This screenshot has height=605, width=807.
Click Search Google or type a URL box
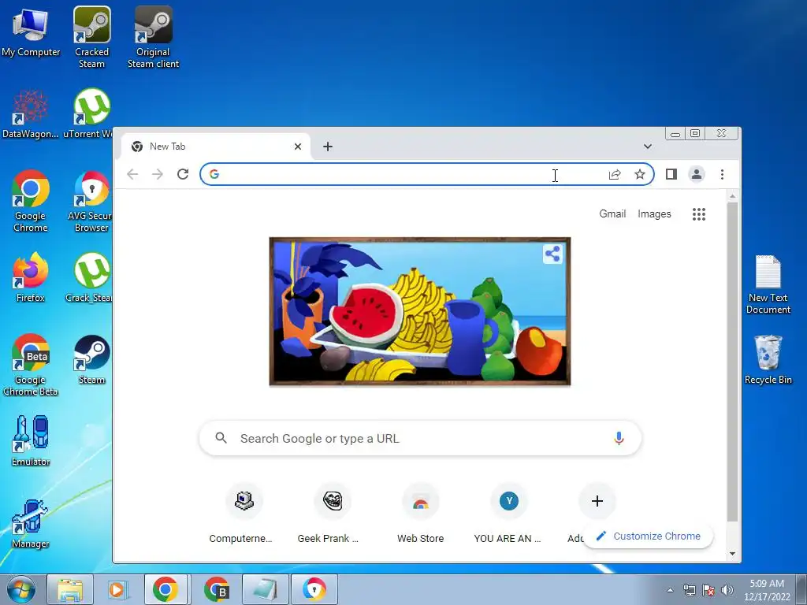pos(420,438)
